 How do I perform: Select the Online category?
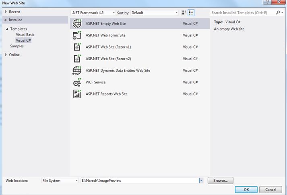(14, 55)
